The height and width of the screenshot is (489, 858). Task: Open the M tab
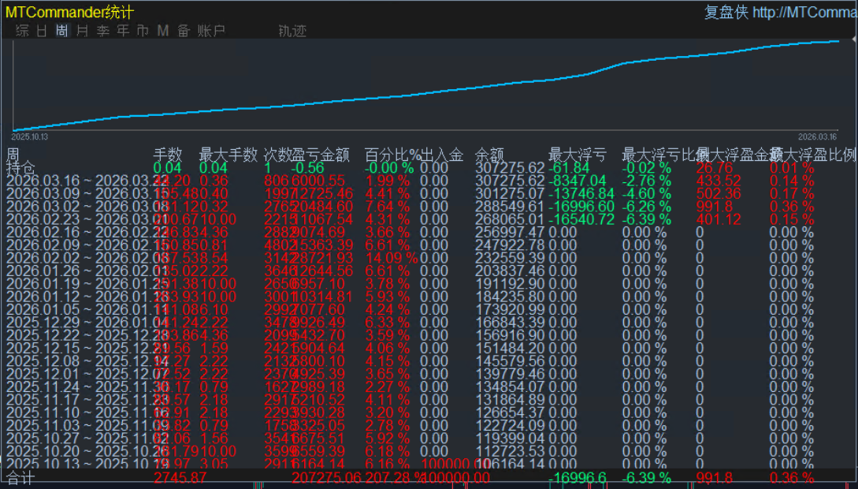[x=162, y=31]
